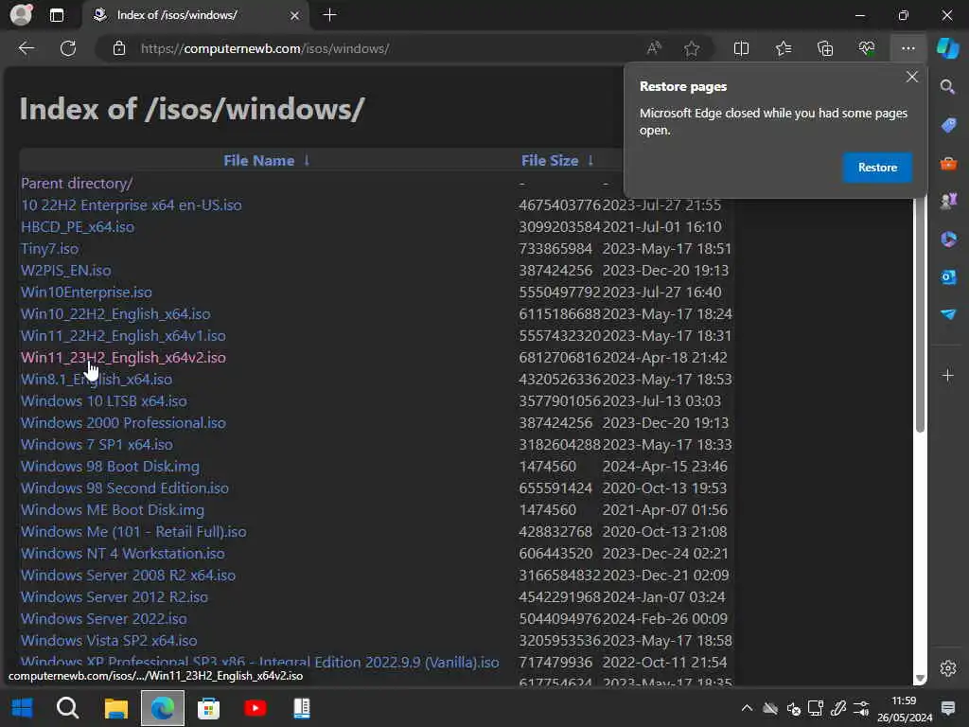Sort the list by File Size

pos(556,161)
